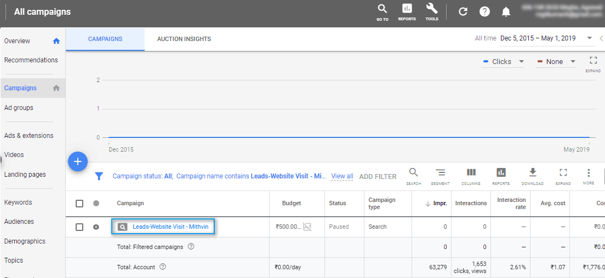Open the Leads-Website Visit - Mithvin campaign link
Screen dimensions: 605x278
click(x=170, y=227)
